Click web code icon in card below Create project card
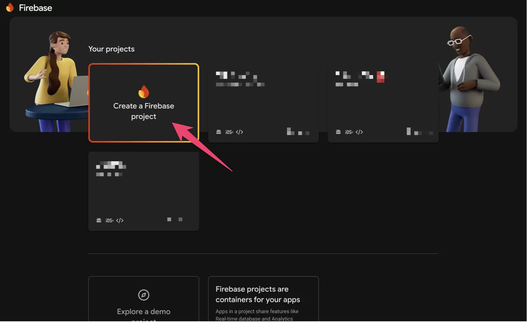 120,221
